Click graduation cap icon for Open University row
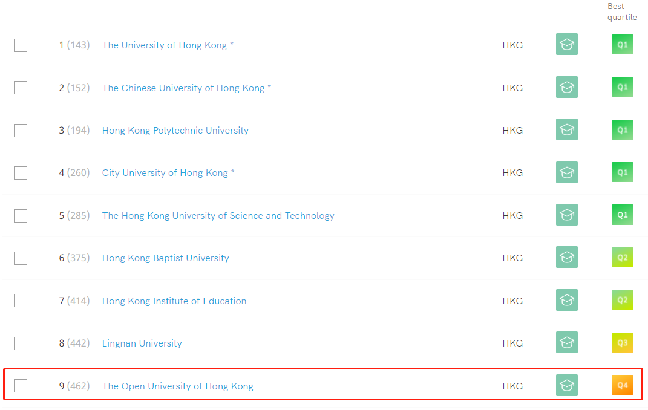 click(x=566, y=386)
